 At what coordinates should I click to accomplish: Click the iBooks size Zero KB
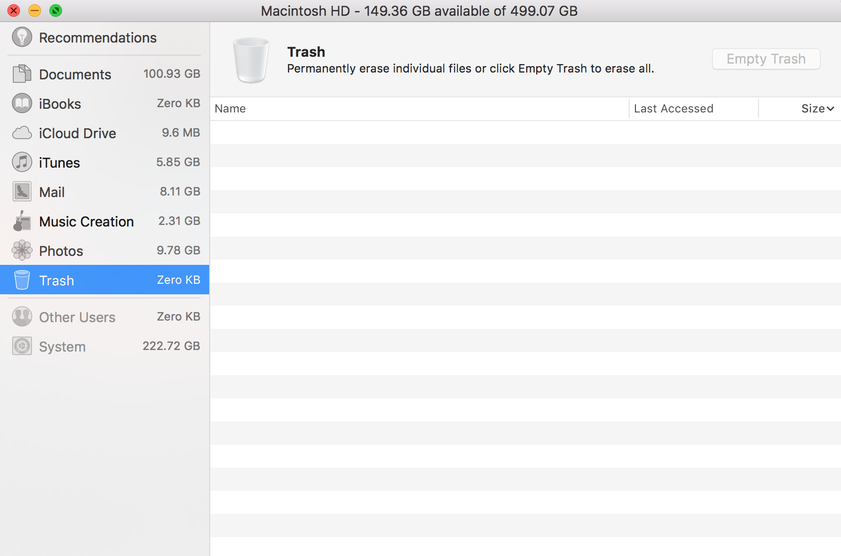tap(179, 103)
